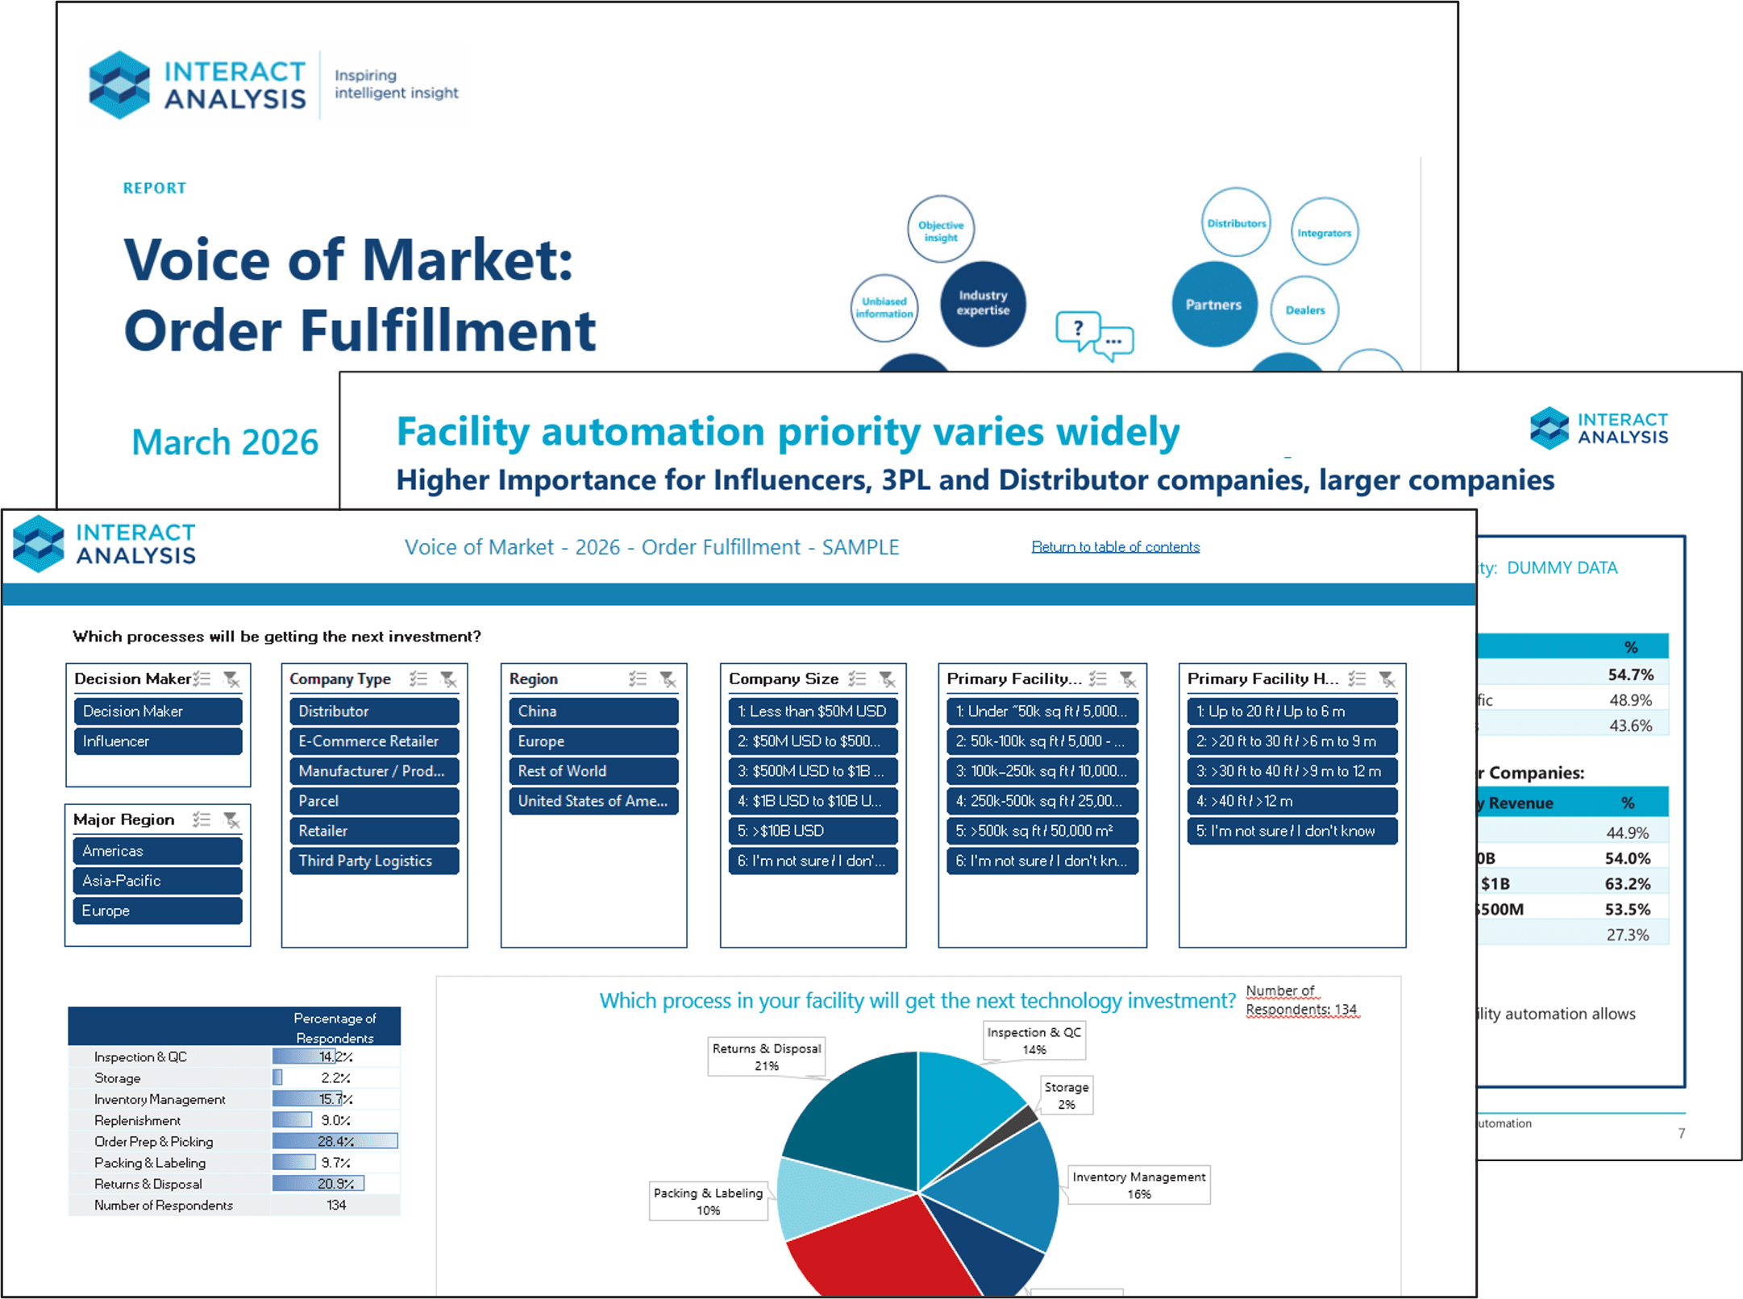
Task: Click Integrators bubble on report cover
Action: click(x=1325, y=232)
